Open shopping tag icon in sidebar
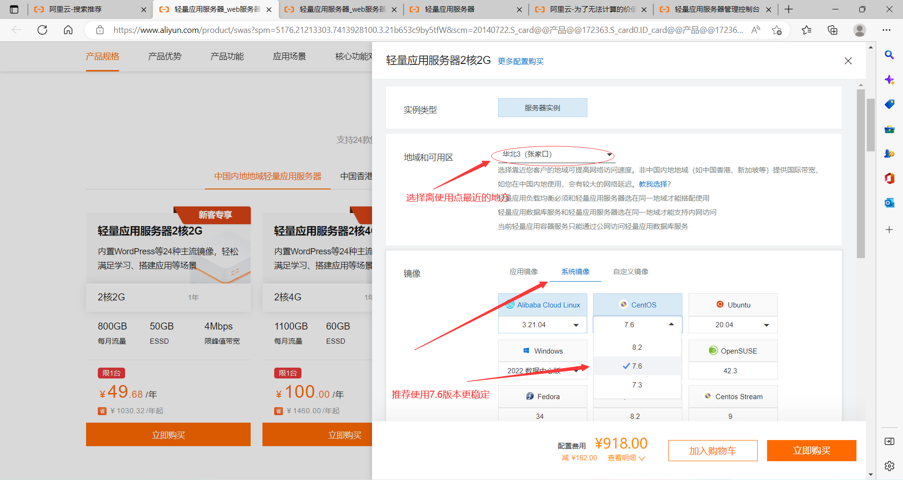The width and height of the screenshot is (903, 480). (889, 104)
